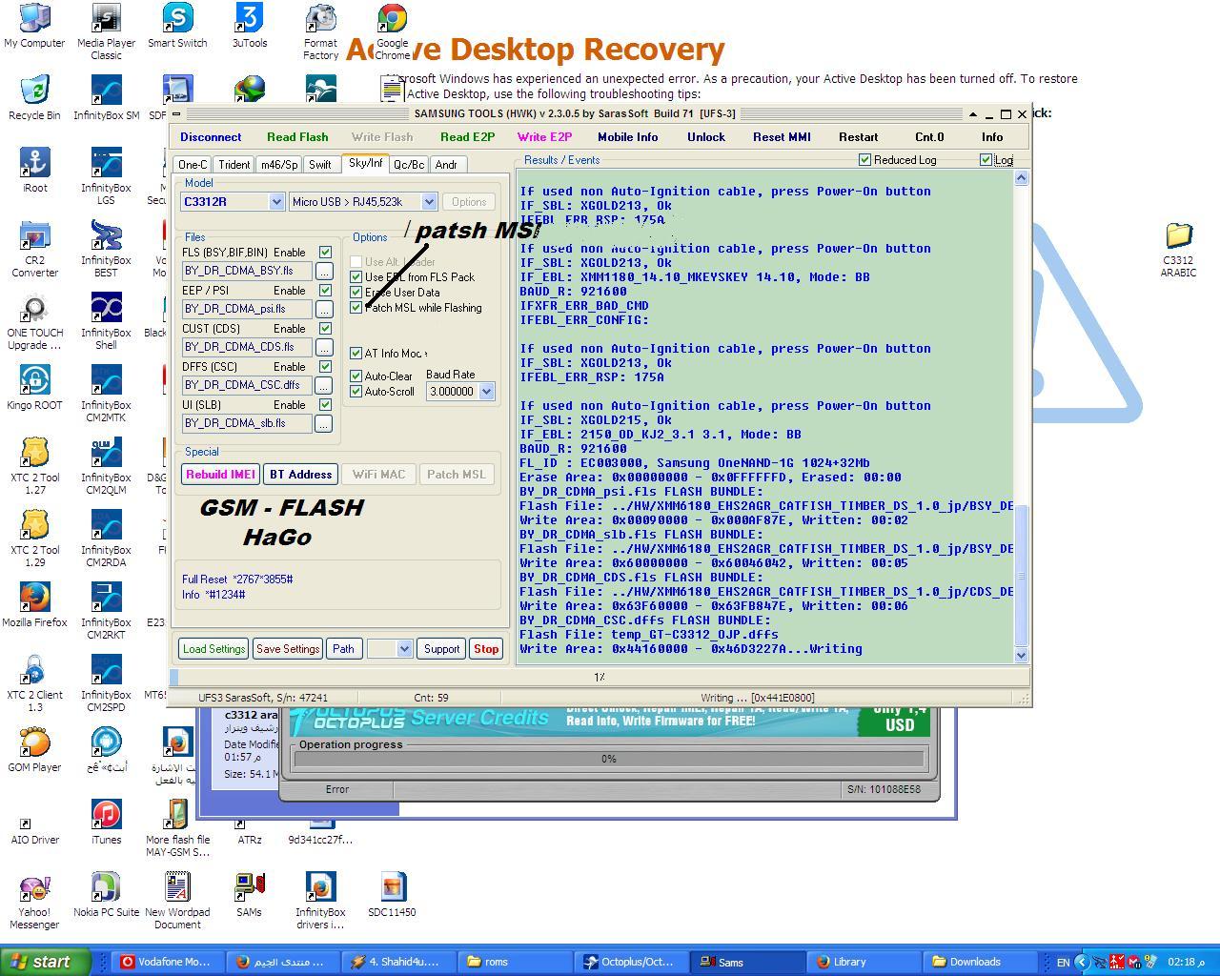This screenshot has width=1220, height=976.
Task: Browse for the BY_DR_CDMA_psi.fls file
Action: 324,310
